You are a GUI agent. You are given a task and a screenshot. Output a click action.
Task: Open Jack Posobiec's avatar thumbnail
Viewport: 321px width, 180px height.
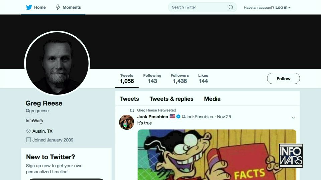coord(127,122)
